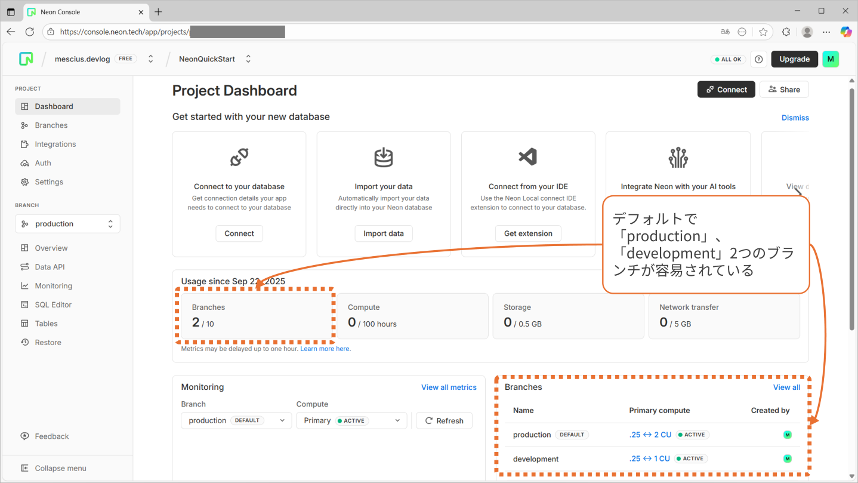This screenshot has height=483, width=858.
Task: Collapse the sidebar menu
Action: click(60, 468)
